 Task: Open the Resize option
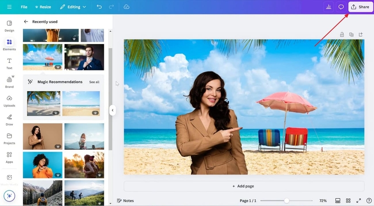coord(43,7)
